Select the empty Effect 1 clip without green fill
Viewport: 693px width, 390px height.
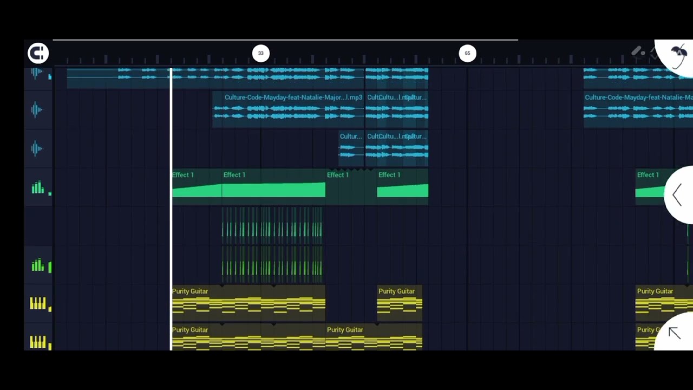pyautogui.click(x=351, y=187)
